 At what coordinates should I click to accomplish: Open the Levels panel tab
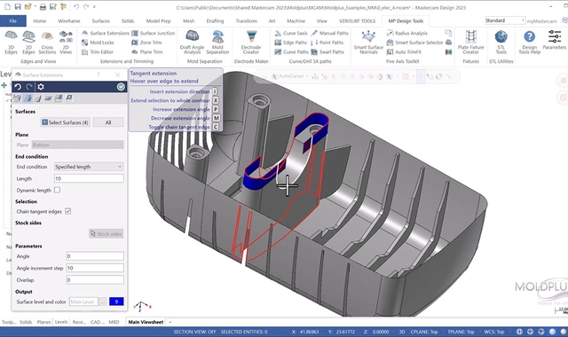coord(61,322)
